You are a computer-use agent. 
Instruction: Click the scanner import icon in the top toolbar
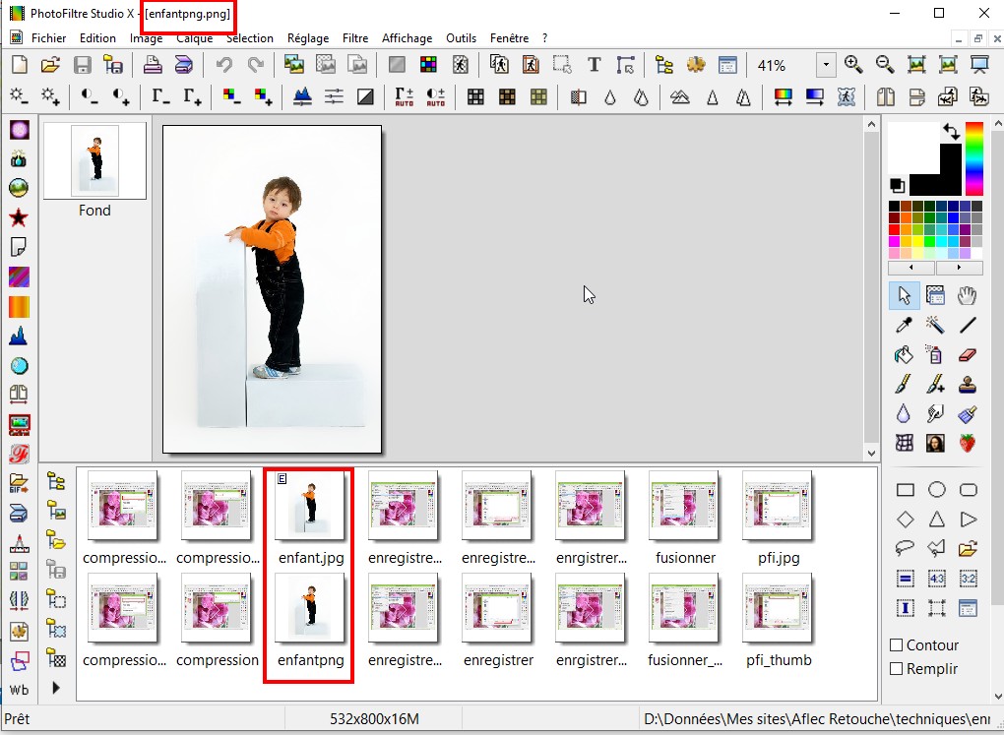click(184, 65)
